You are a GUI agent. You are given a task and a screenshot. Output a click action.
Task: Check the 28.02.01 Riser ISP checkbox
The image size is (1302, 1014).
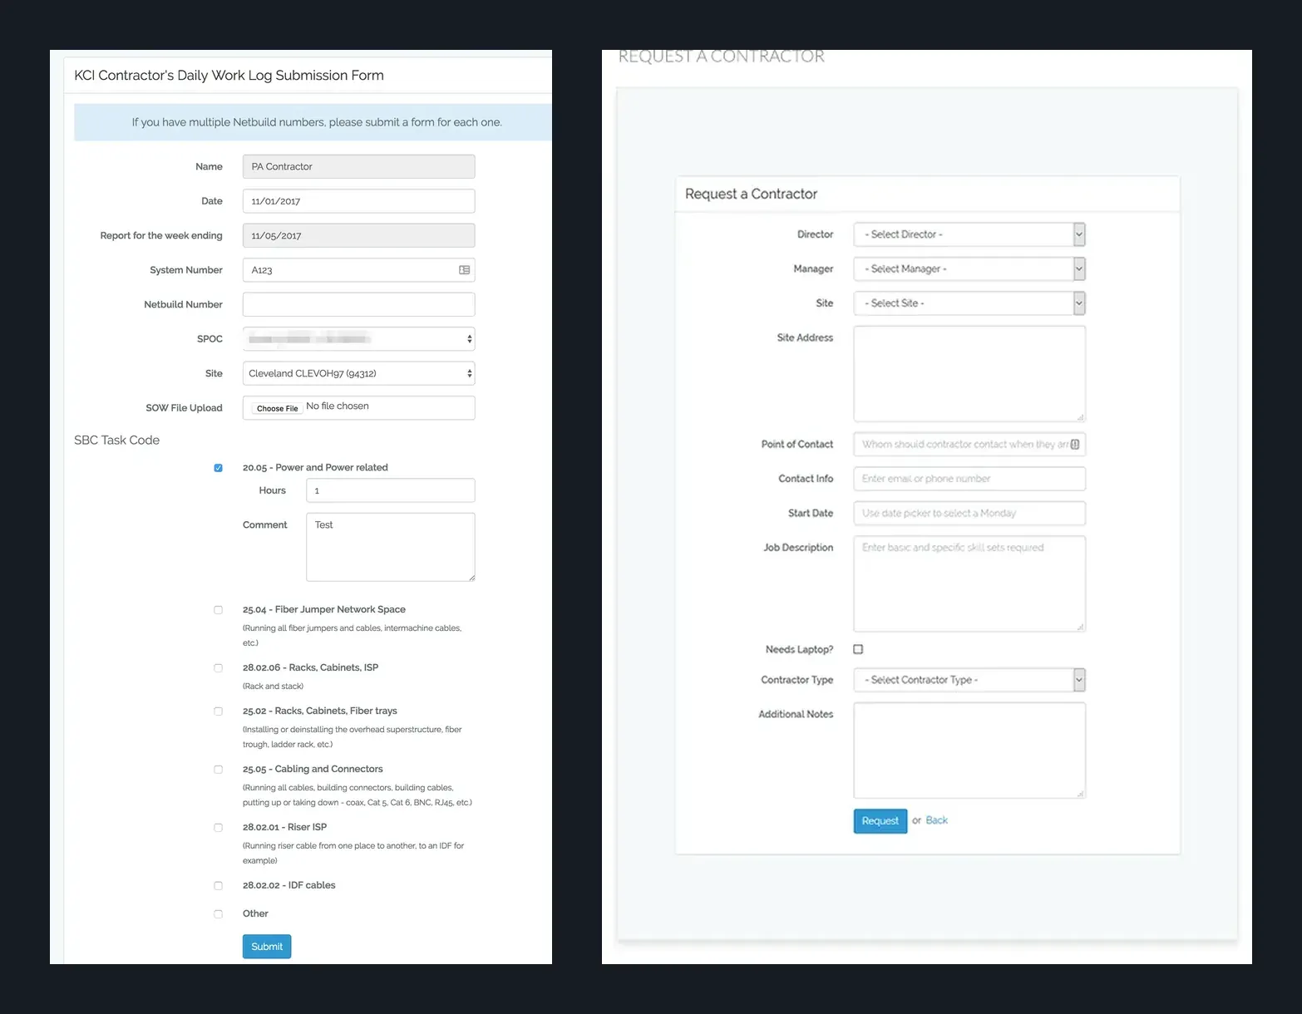coord(219,828)
